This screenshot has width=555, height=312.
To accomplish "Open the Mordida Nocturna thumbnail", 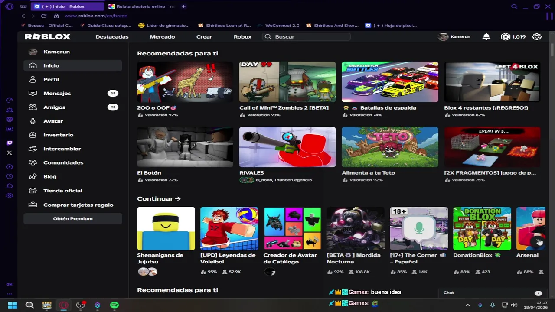I will coord(356,228).
